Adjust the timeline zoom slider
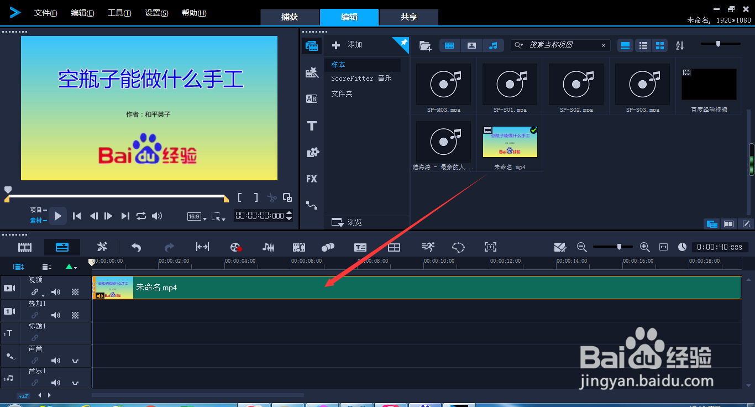755x407 pixels. coord(613,247)
